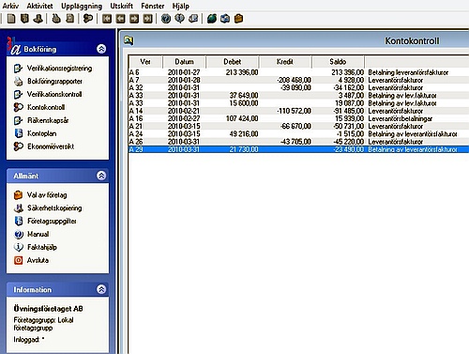The height and width of the screenshot is (354, 469).
Task: Click the Säkerhetskopiering sidebar icon
Action: click(x=19, y=208)
